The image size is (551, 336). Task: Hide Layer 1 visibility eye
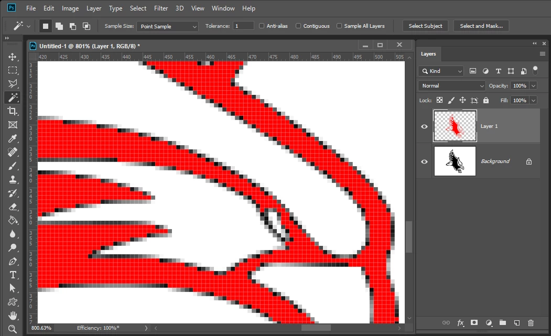point(424,126)
